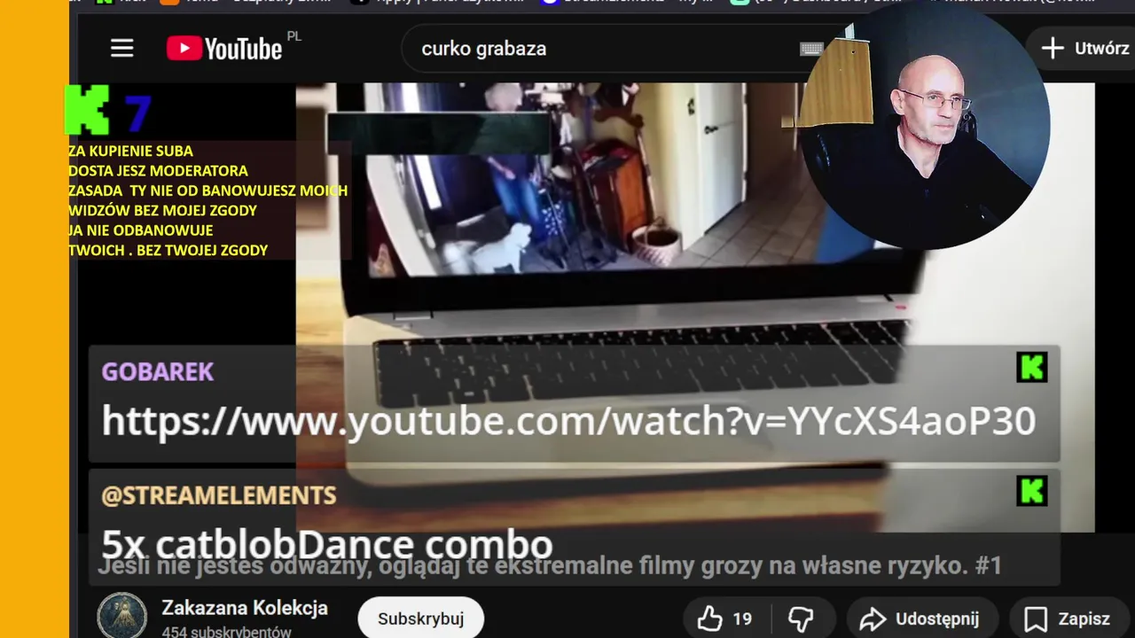This screenshot has width=1135, height=638.
Task: Click the large green Kick logo overlay
Action: [88, 110]
